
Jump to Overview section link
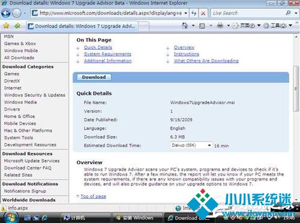pos(184,47)
